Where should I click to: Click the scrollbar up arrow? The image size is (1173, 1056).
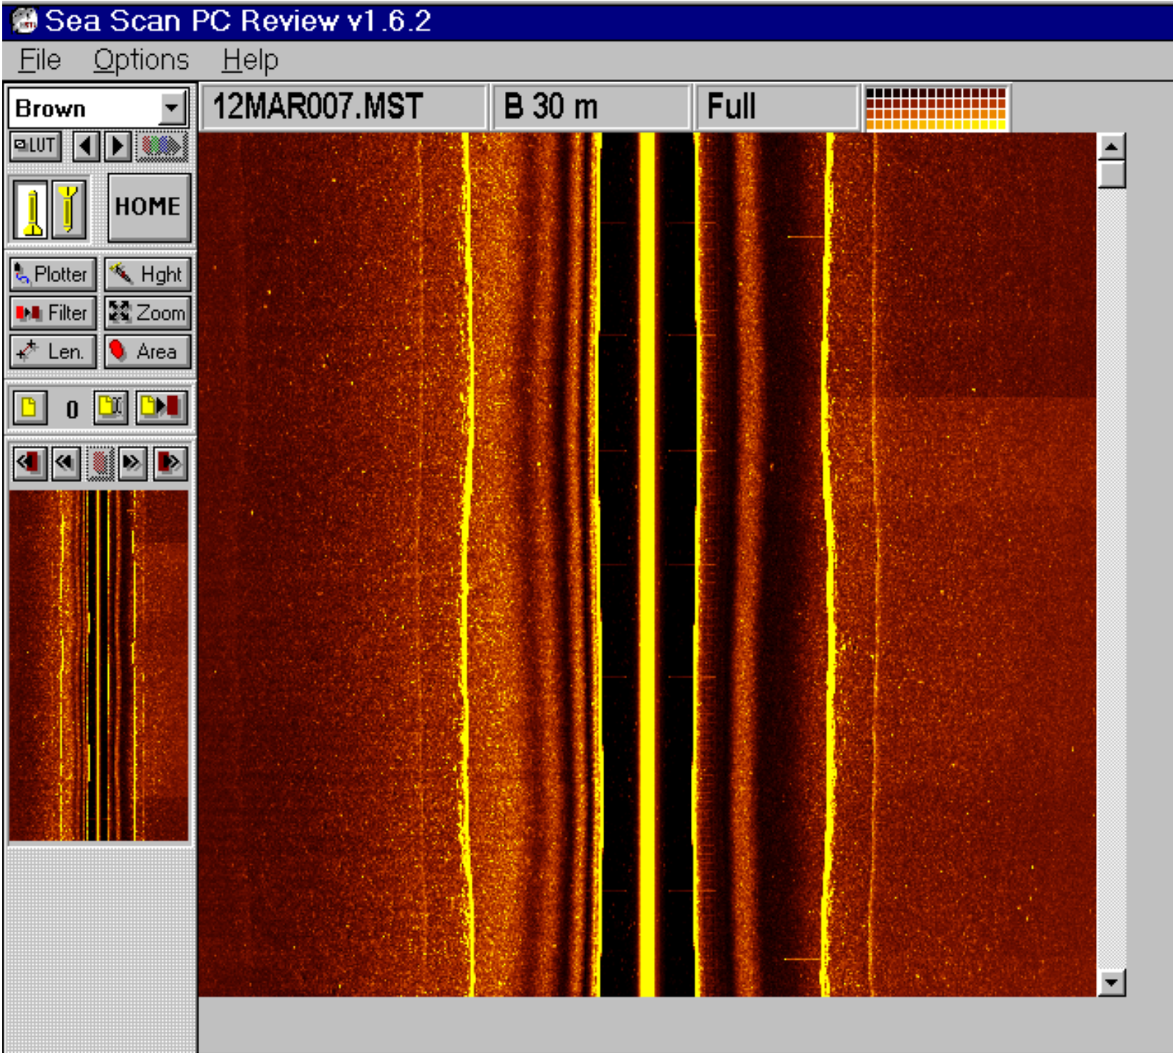click(x=1111, y=147)
